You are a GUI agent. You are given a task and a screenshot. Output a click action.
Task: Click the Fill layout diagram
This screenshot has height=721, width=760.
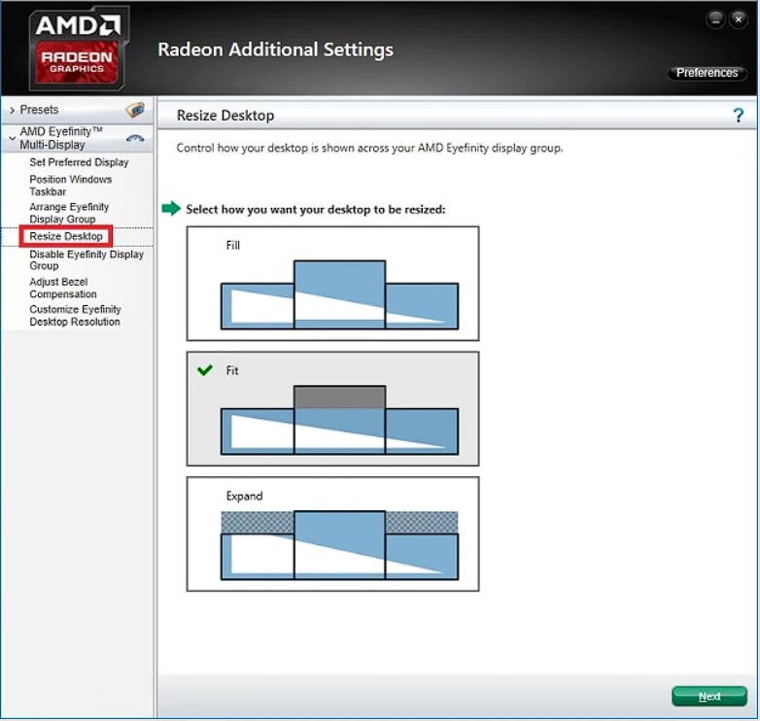(x=339, y=295)
